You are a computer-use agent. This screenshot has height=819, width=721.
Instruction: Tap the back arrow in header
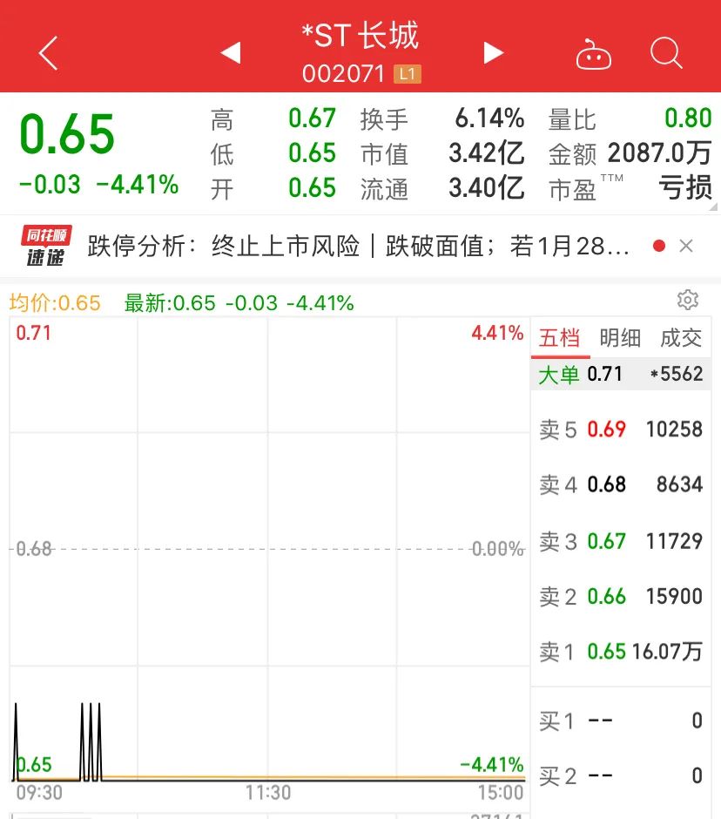pyautogui.click(x=49, y=53)
